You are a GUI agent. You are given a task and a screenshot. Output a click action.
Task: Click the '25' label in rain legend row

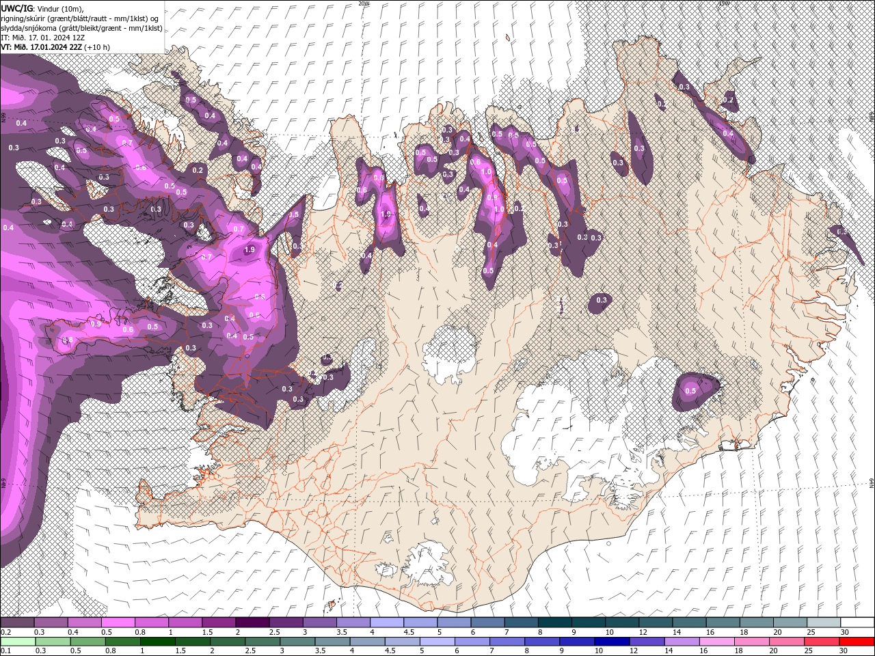[x=809, y=651]
